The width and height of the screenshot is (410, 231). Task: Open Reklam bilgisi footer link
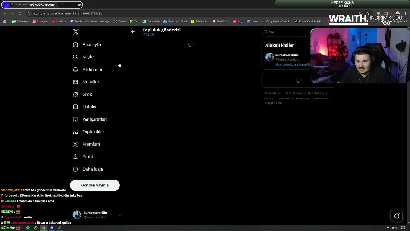(x=303, y=98)
